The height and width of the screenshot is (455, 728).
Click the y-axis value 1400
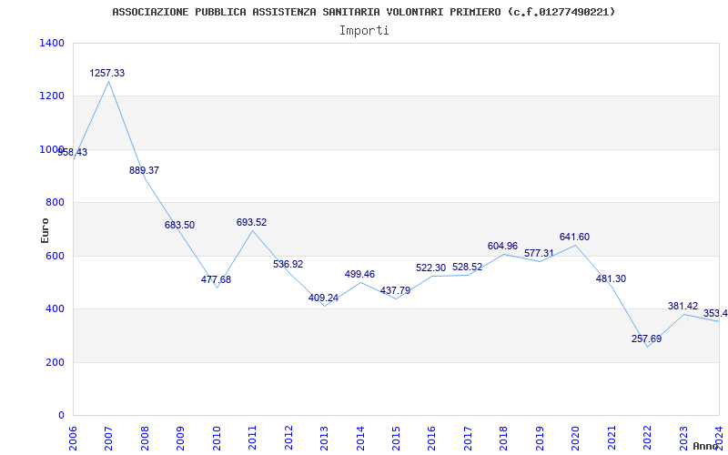52,43
